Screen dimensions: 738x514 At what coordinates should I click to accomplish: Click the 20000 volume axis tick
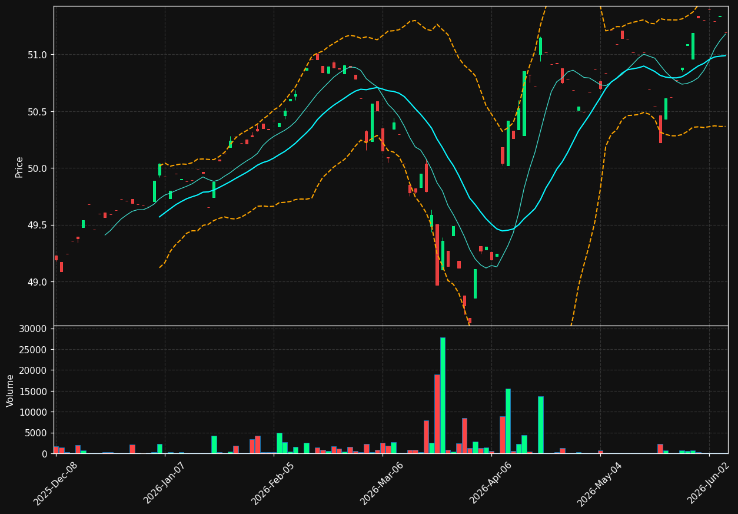34,370
